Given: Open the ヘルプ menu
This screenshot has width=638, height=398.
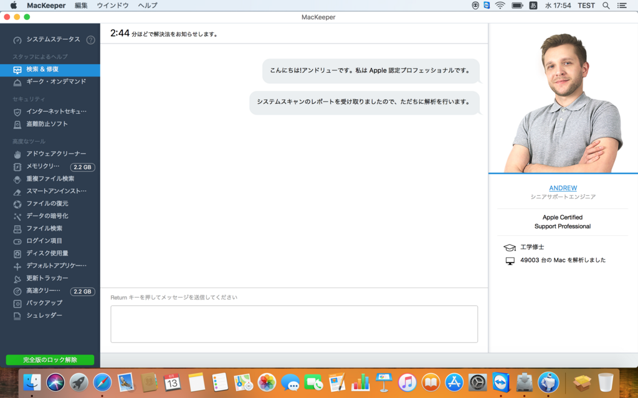Looking at the screenshot, I should tap(148, 6).
